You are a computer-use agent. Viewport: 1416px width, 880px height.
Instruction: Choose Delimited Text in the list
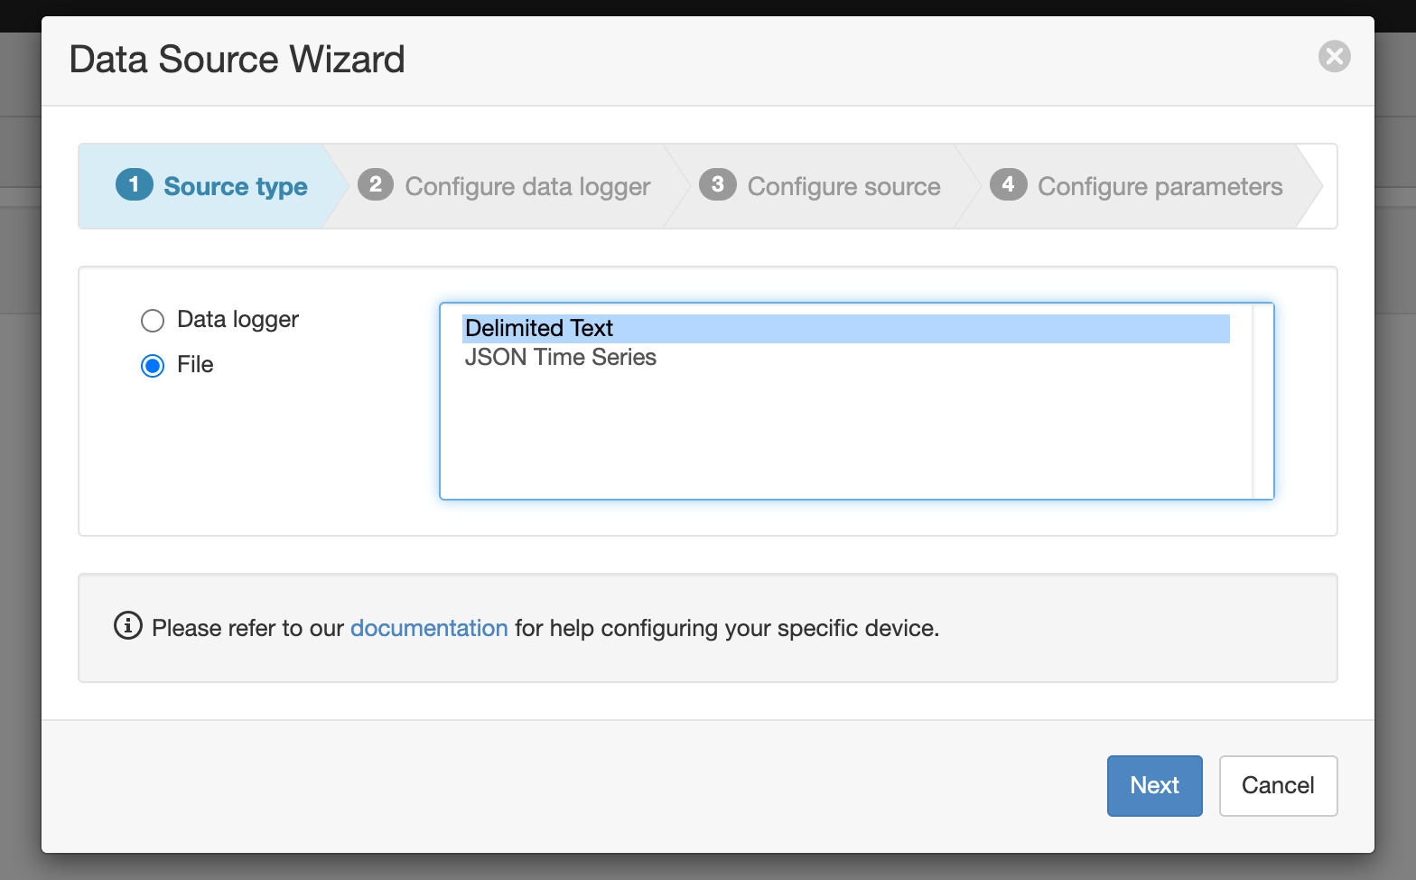tap(539, 328)
